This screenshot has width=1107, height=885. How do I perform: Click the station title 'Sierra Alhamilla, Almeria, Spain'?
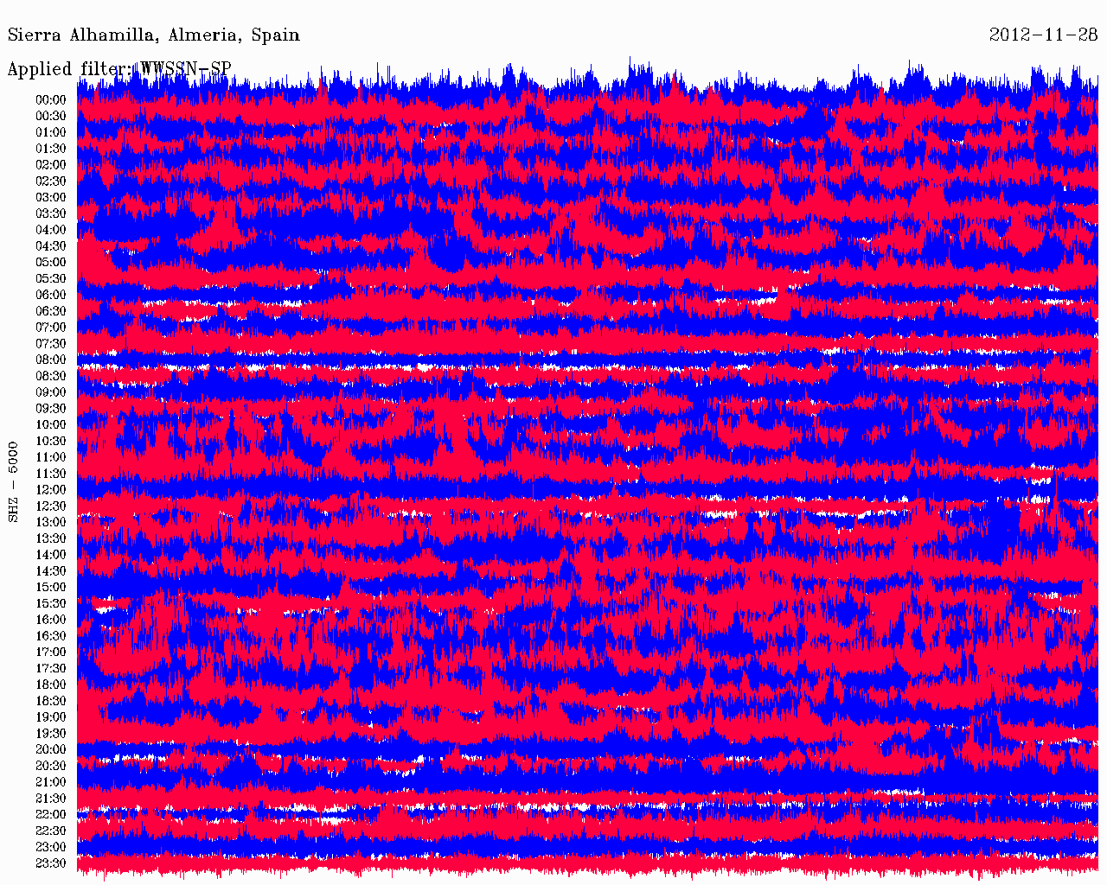153,35
